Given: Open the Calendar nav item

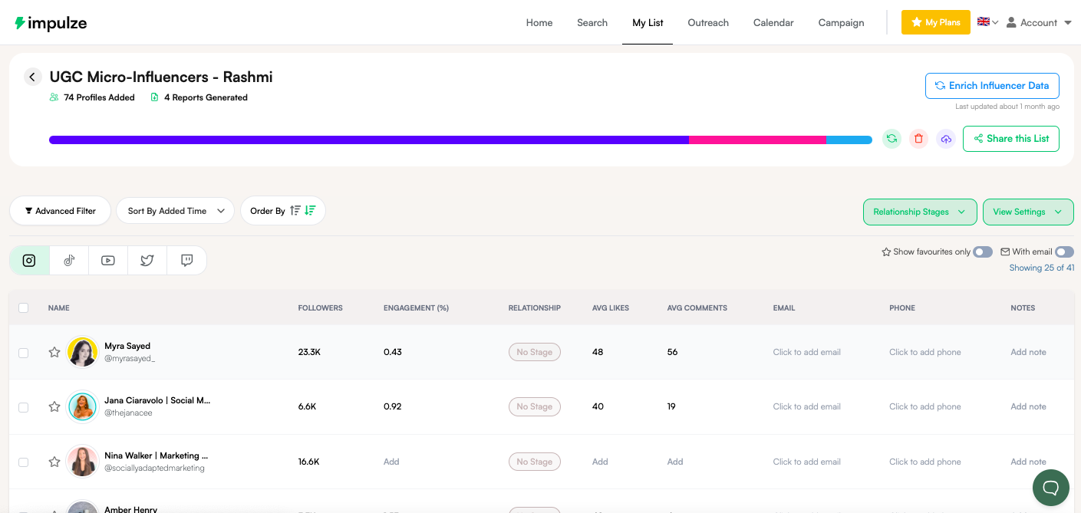Looking at the screenshot, I should pos(773,22).
